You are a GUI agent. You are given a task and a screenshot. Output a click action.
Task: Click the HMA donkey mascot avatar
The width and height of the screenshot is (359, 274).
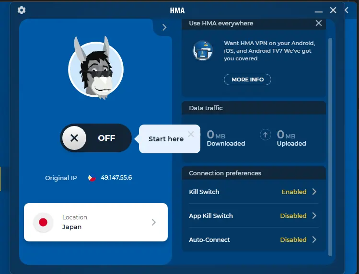tap(96, 68)
